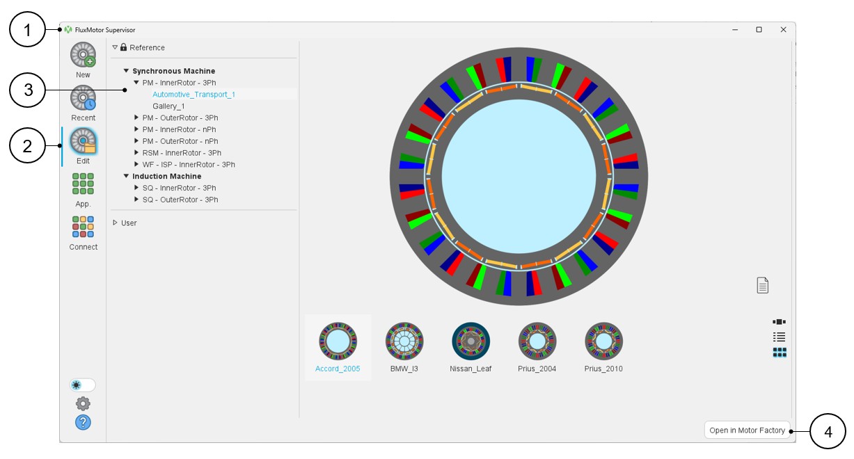Select Gallery_1 in the tree
The image size is (854, 459).
168,106
